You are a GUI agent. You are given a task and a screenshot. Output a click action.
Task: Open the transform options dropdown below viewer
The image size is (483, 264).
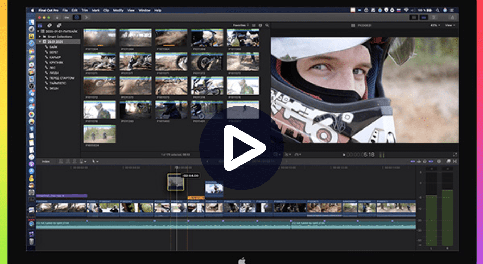pos(277,154)
